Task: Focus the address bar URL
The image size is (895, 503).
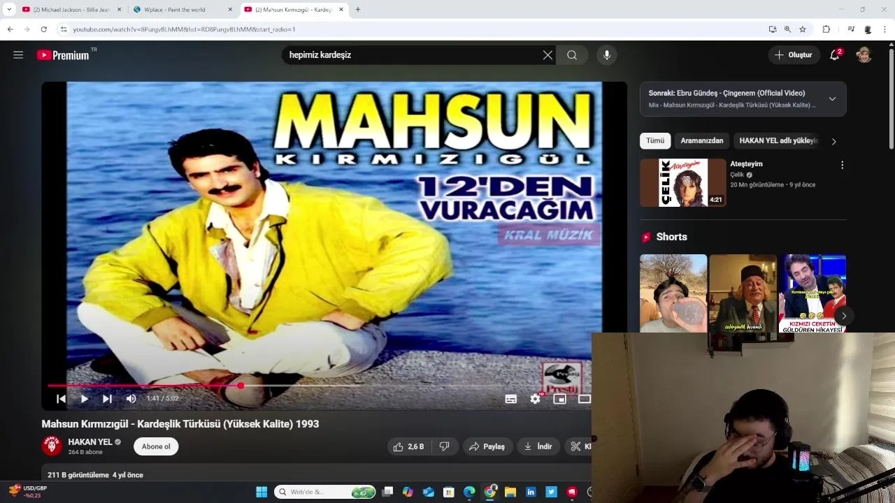Action: pyautogui.click(x=184, y=29)
